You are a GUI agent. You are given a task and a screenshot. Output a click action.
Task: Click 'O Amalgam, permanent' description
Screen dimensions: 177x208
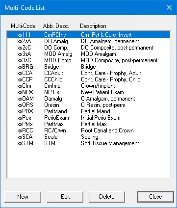coord(108,99)
